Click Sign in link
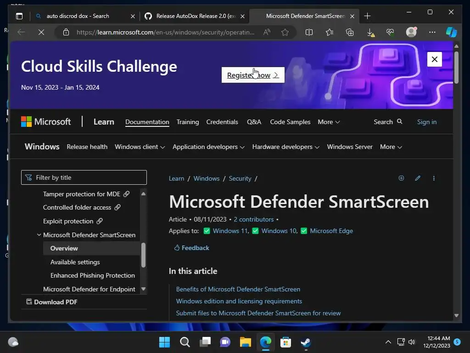The image size is (470, 353). point(427,122)
